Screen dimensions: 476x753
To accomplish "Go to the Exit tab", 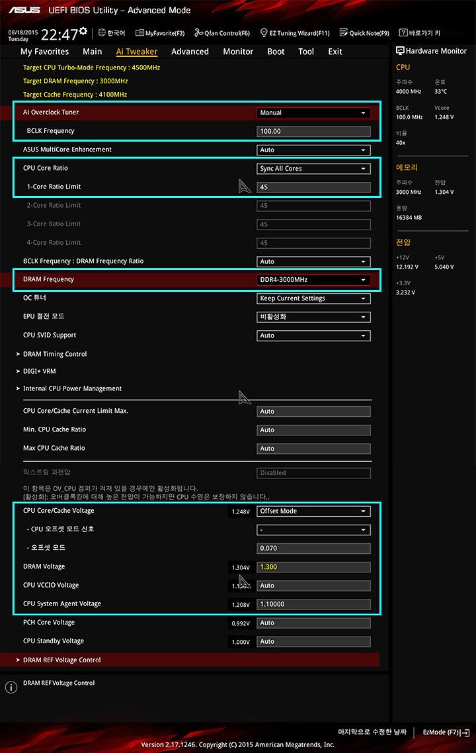I will coord(335,52).
